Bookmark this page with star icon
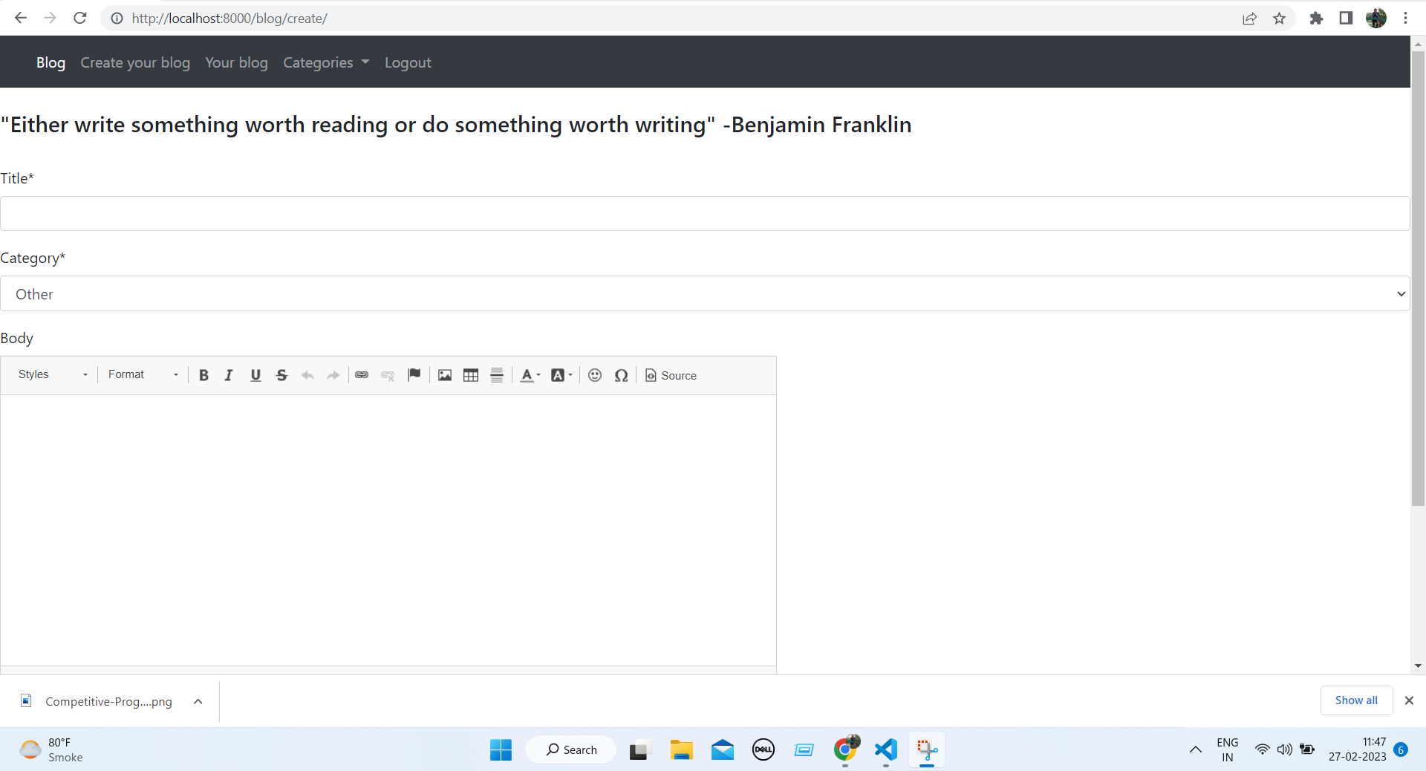1426x771 pixels. coord(1279,19)
